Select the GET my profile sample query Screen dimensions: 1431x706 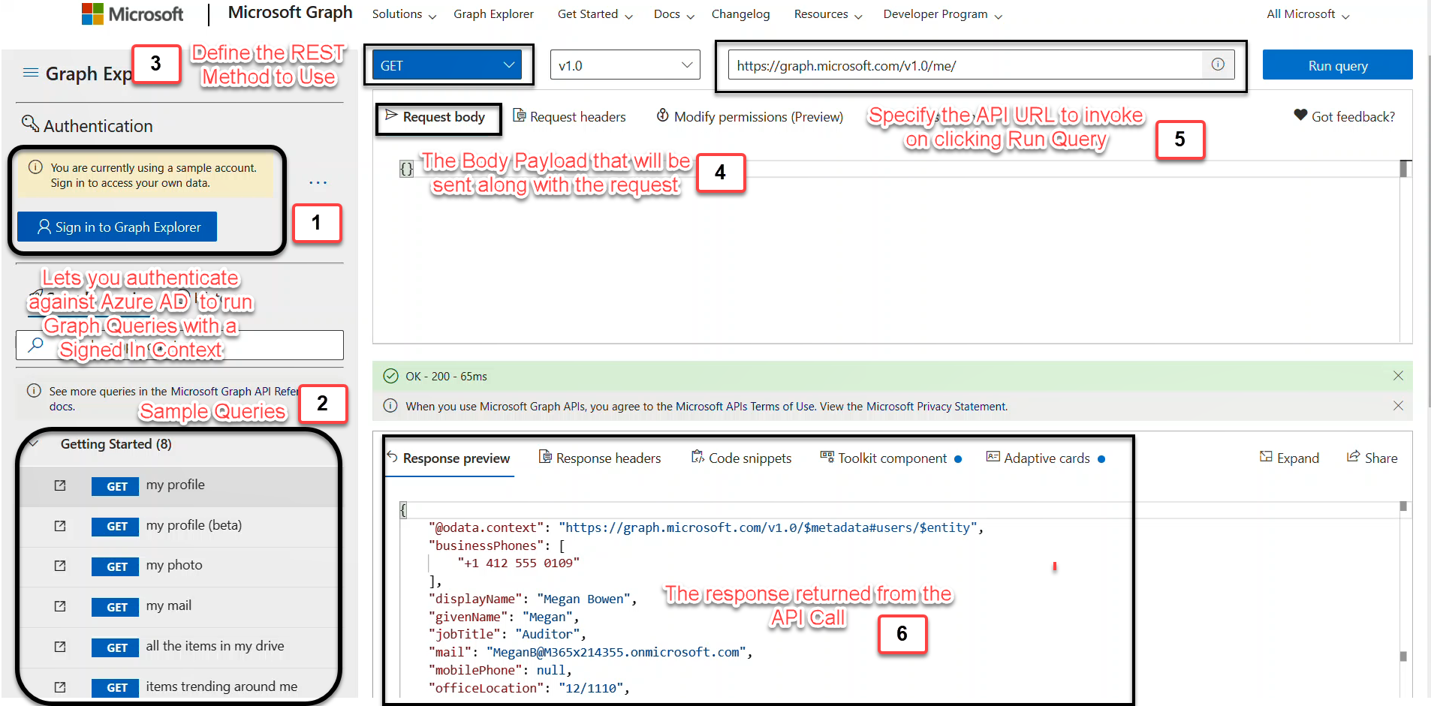(x=179, y=485)
